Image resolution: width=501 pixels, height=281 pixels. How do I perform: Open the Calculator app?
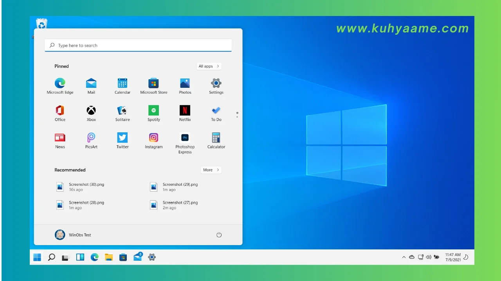216,140
